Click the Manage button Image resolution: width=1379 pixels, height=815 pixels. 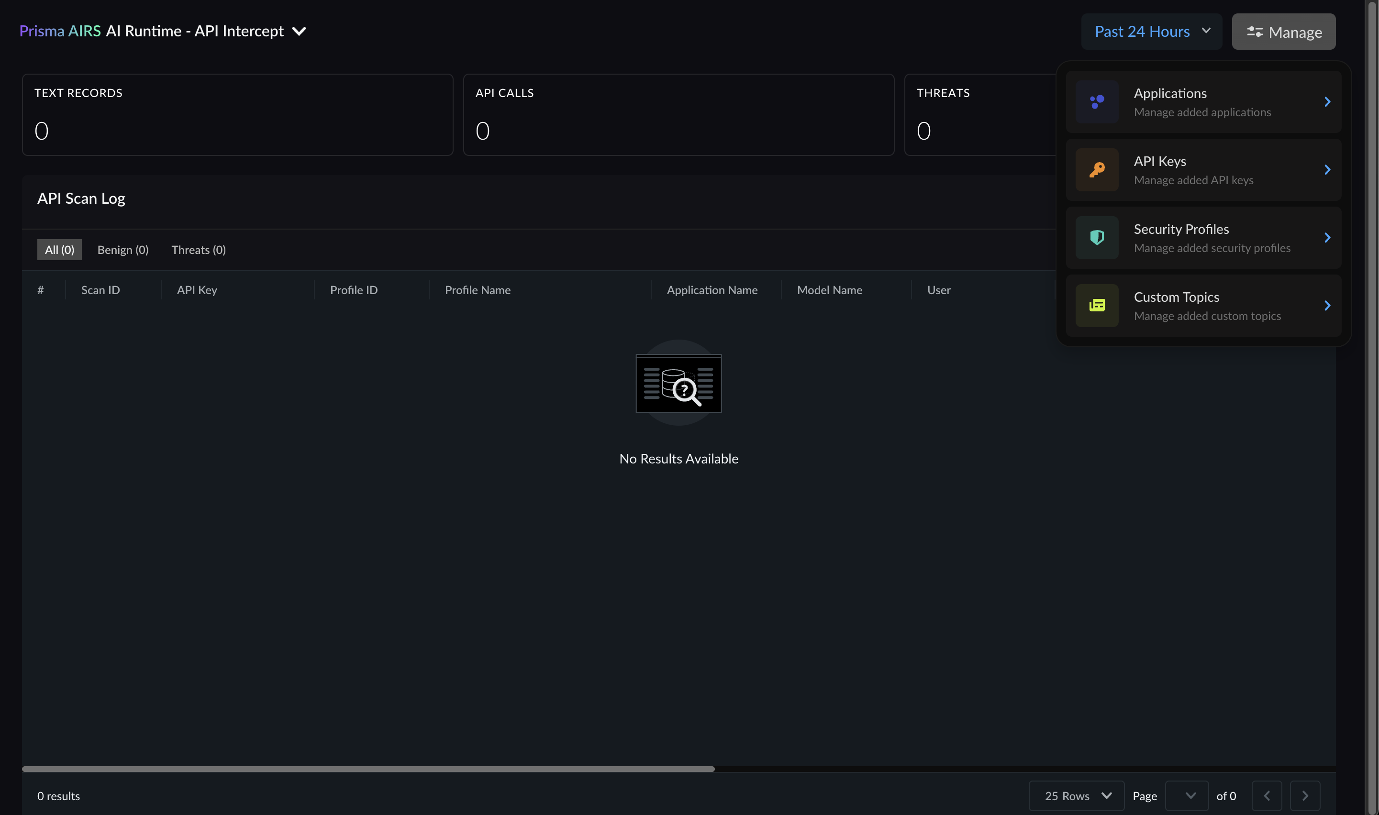point(1283,32)
